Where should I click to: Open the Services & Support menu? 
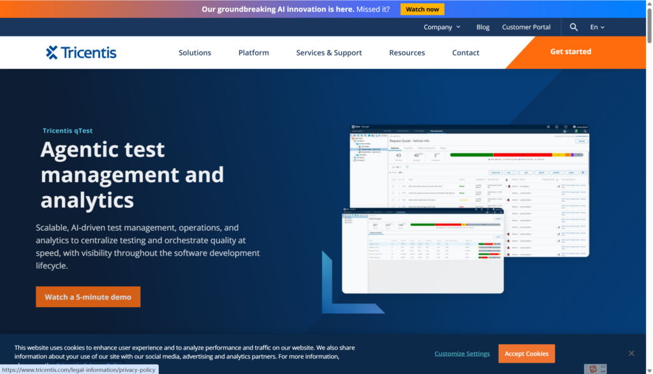(329, 52)
